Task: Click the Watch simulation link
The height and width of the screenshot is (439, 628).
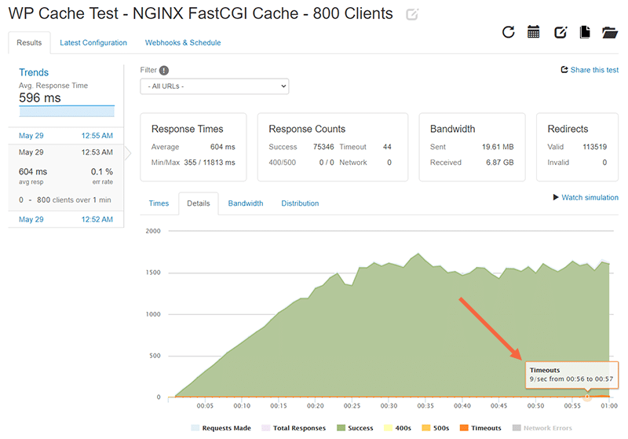Action: [x=590, y=197]
